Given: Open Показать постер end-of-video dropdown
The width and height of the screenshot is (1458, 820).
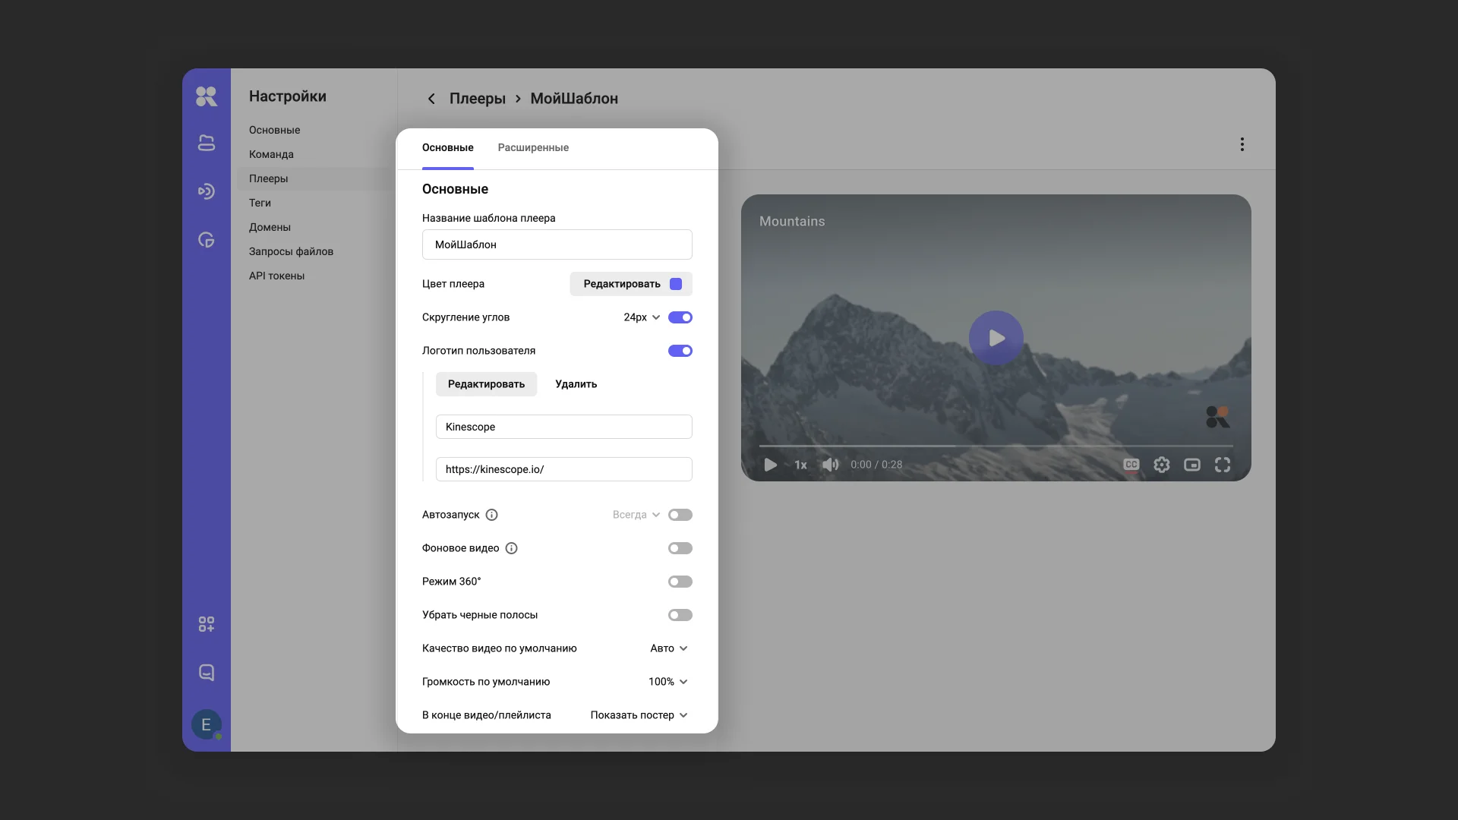Looking at the screenshot, I should click(x=639, y=715).
